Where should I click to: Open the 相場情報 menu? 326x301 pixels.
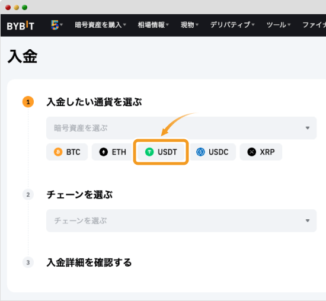[153, 25]
